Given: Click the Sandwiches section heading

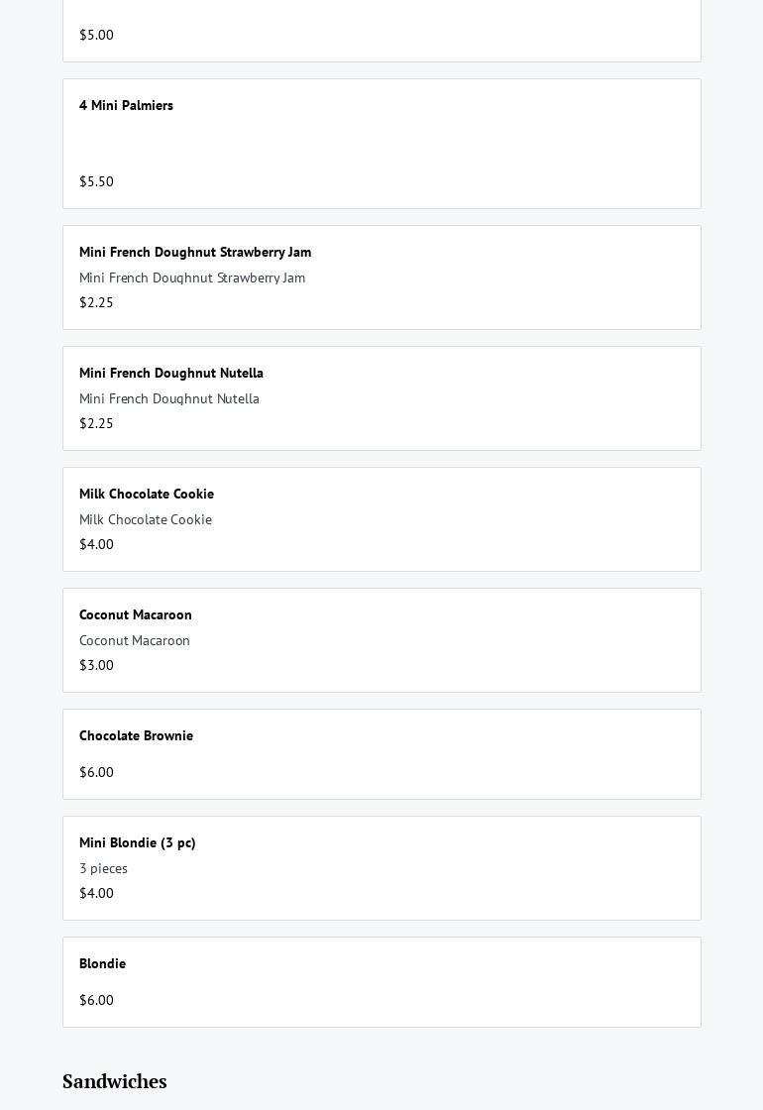Looking at the screenshot, I should pos(115,1081).
